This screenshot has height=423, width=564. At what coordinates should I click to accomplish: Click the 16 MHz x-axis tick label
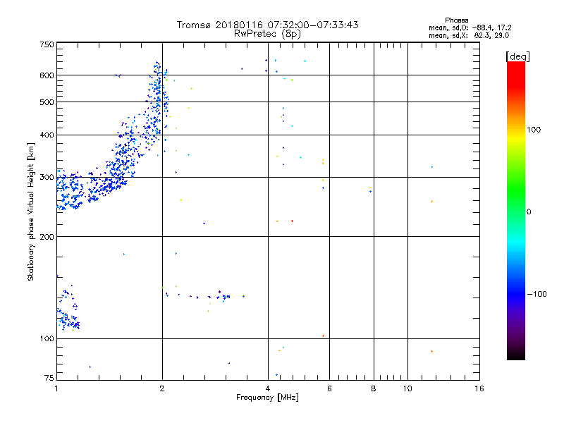[x=479, y=388]
